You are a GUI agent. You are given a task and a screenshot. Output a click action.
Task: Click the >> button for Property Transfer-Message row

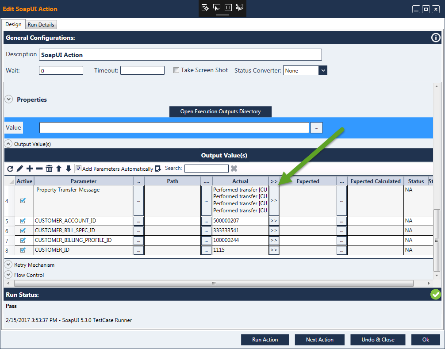coord(274,201)
